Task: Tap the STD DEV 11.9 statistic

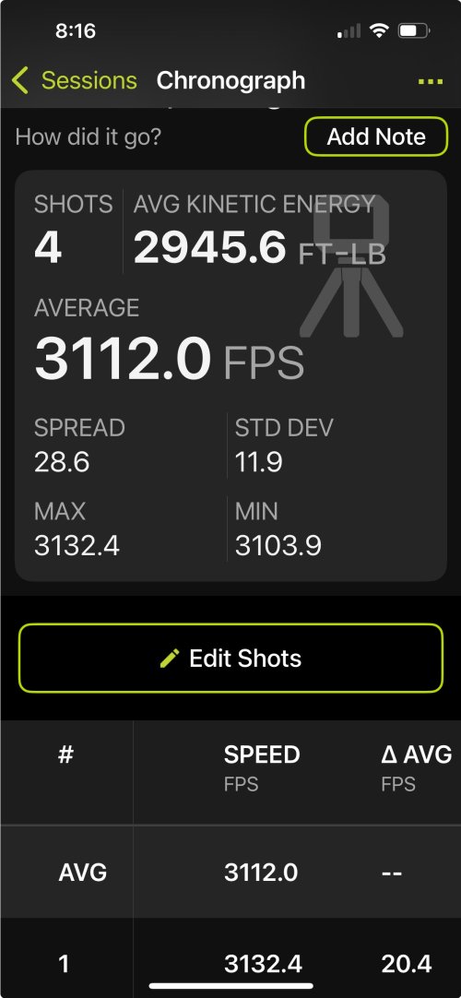Action: click(x=284, y=445)
